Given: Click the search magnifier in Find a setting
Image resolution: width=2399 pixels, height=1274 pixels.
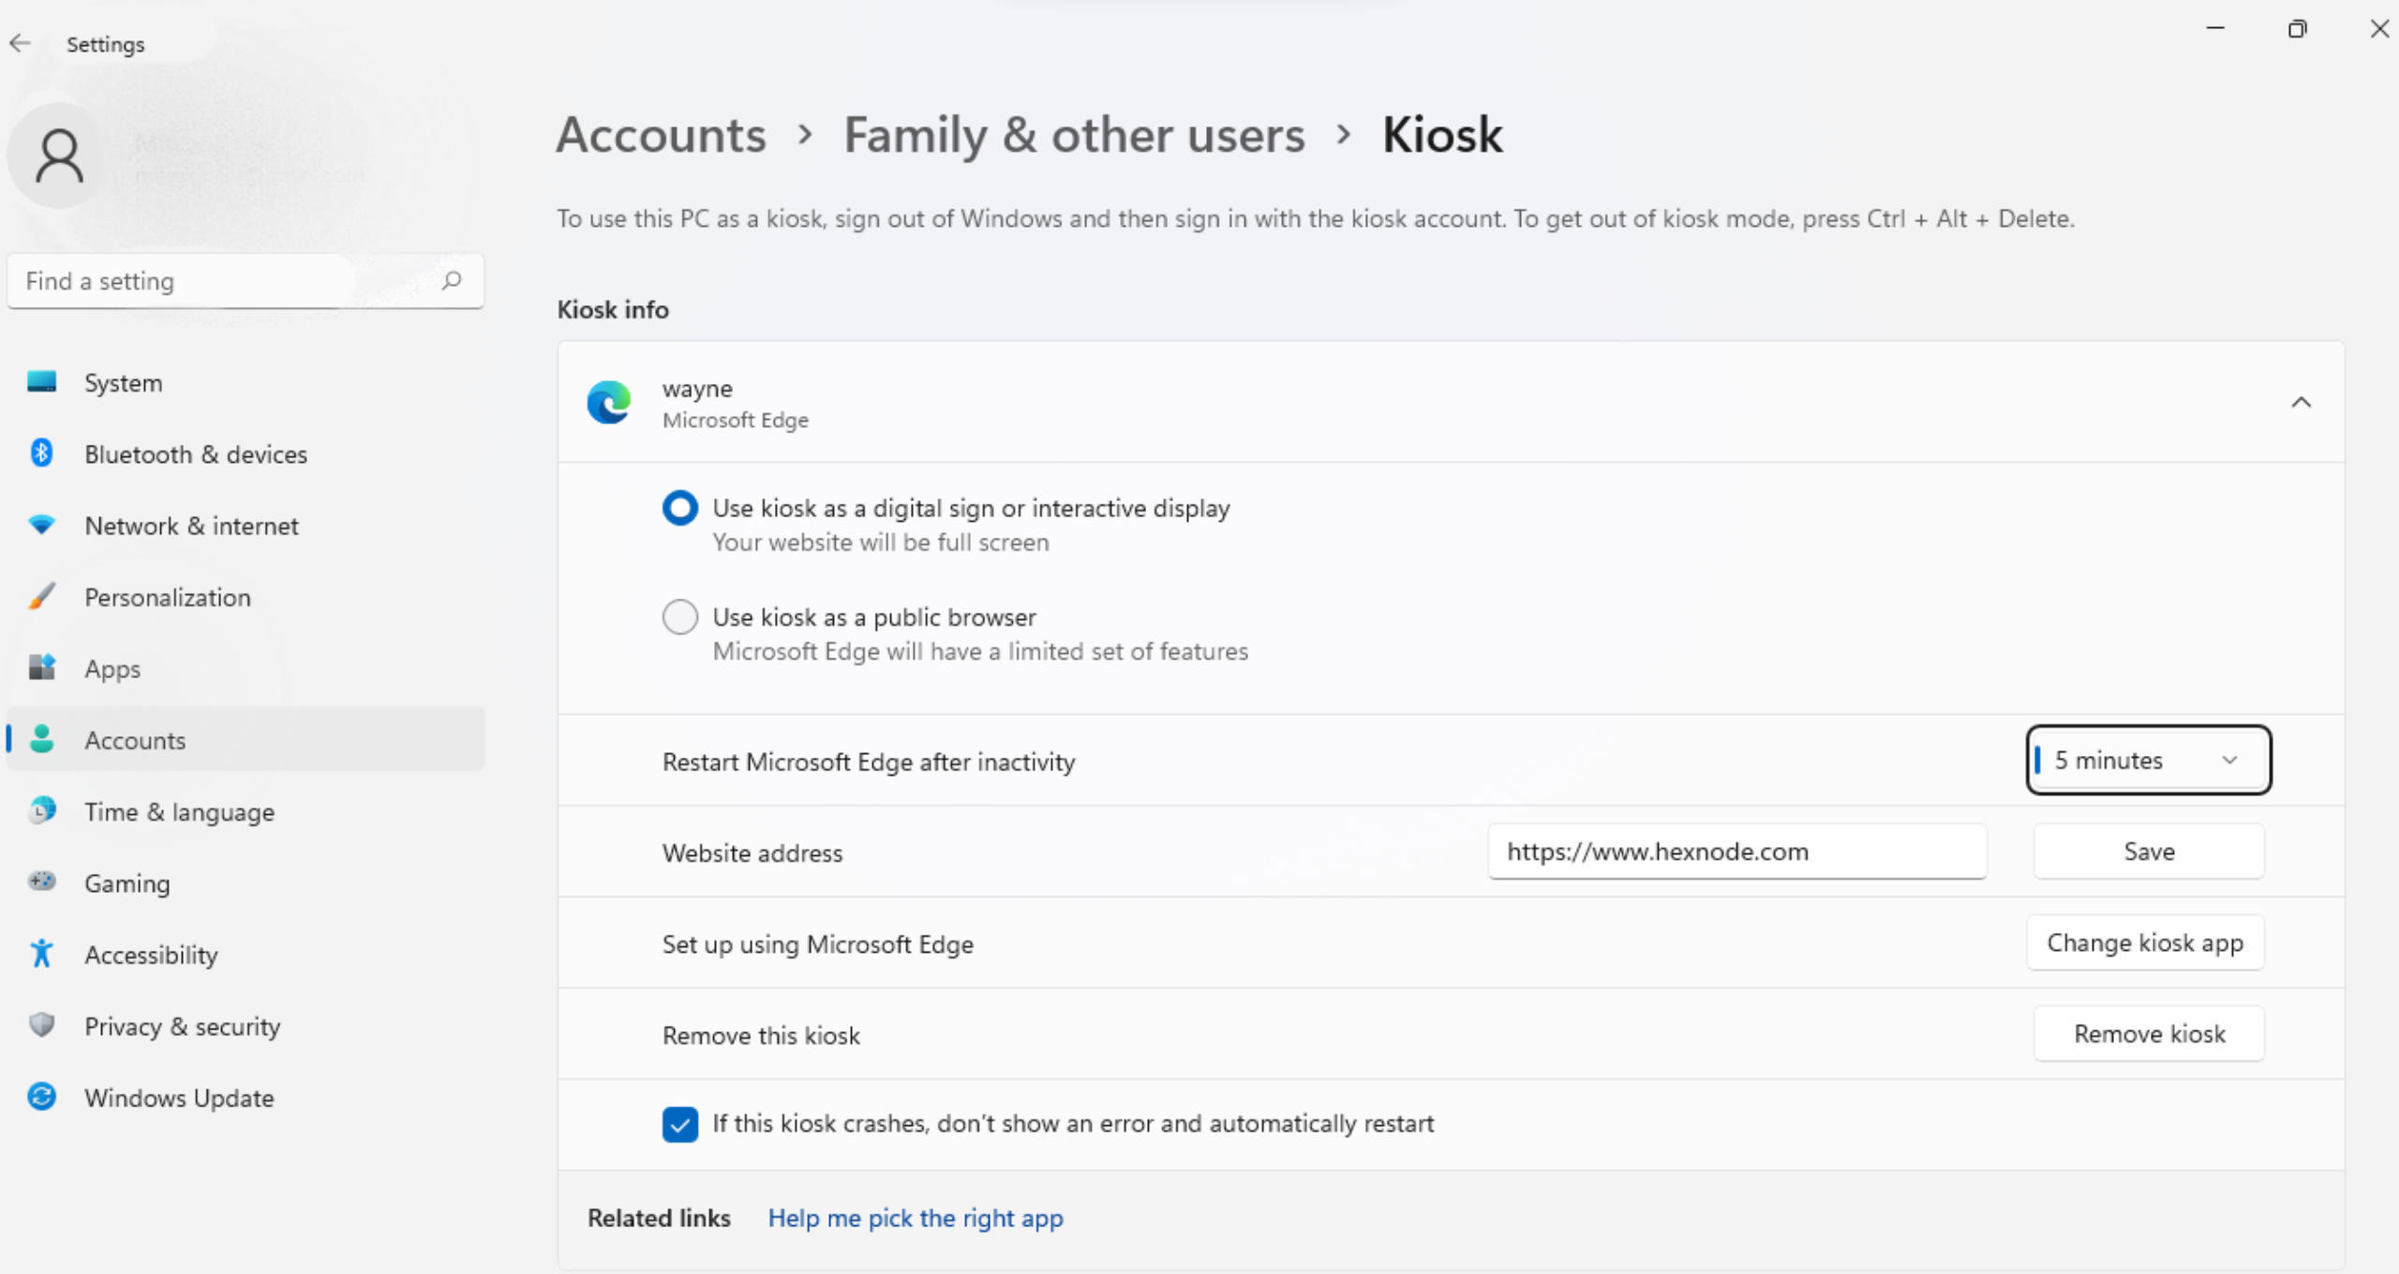Looking at the screenshot, I should tap(453, 280).
